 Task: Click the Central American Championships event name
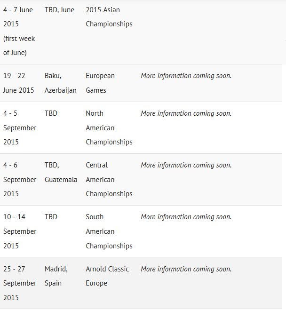pos(109,179)
